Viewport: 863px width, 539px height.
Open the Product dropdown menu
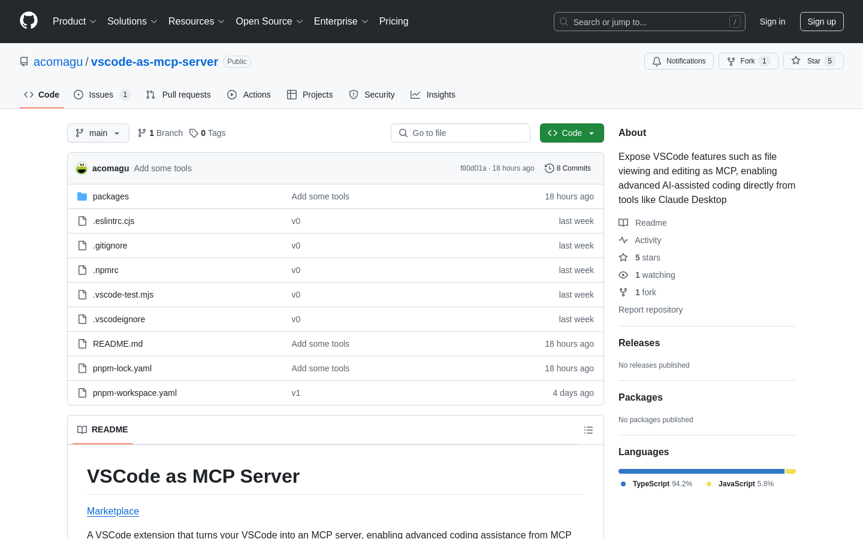pos(74,22)
